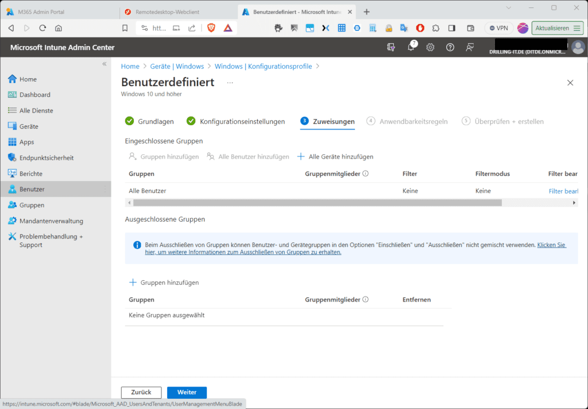Click the browser address bar URL
588x409 pixels.
coord(160,28)
